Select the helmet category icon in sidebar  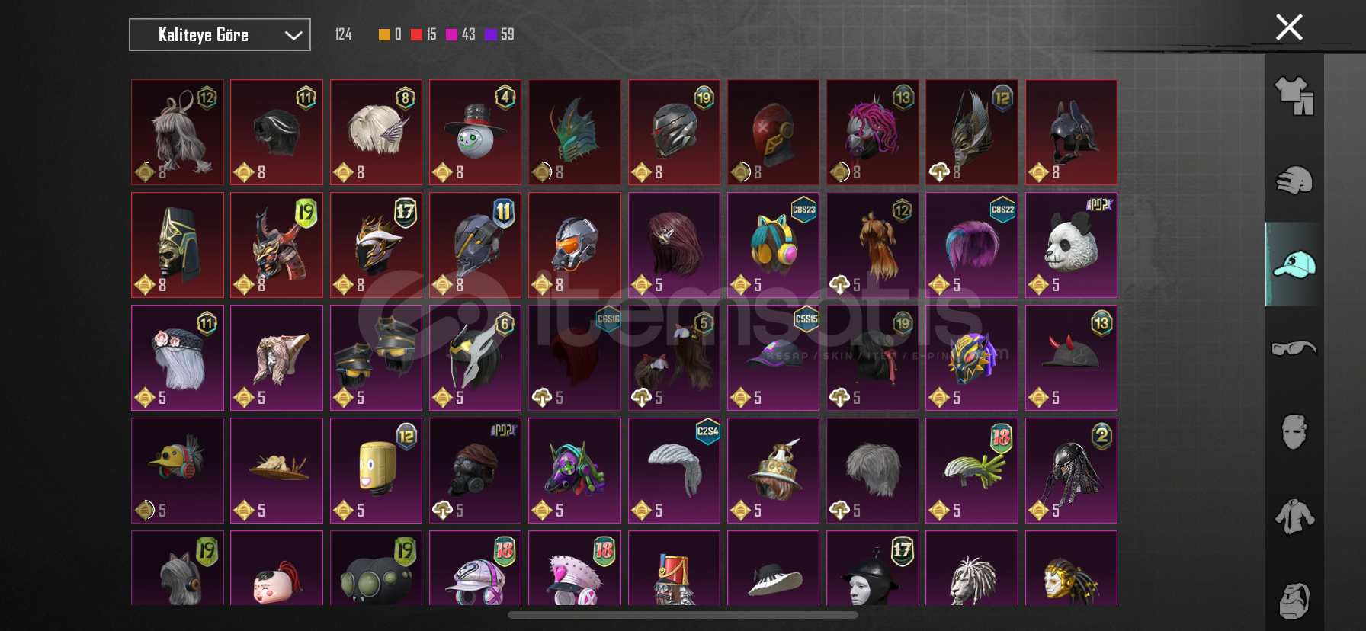[1294, 181]
